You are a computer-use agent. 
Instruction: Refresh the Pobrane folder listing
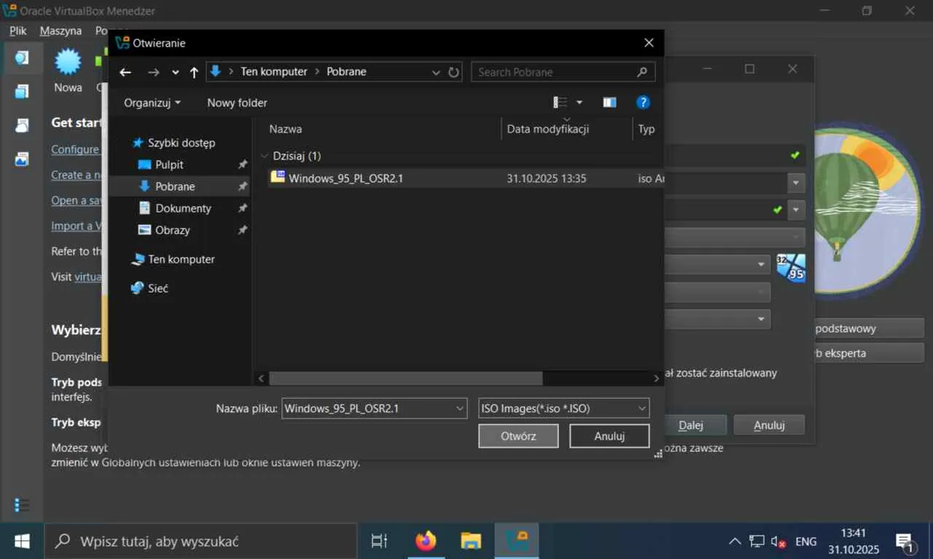coord(453,72)
